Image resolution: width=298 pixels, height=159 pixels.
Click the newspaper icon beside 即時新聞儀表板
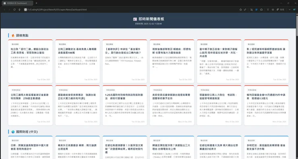[135, 19]
